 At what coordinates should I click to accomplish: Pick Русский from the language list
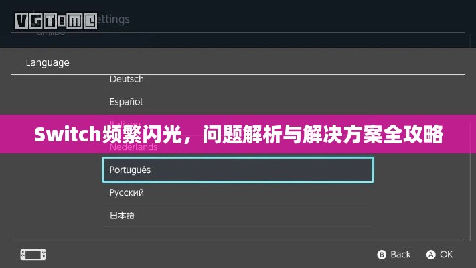pos(238,193)
